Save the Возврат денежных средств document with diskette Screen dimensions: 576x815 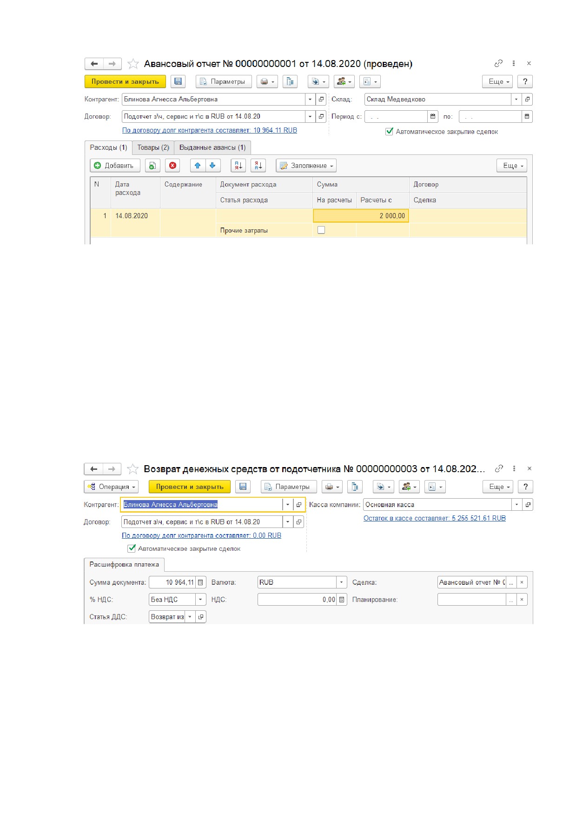[x=243, y=487]
